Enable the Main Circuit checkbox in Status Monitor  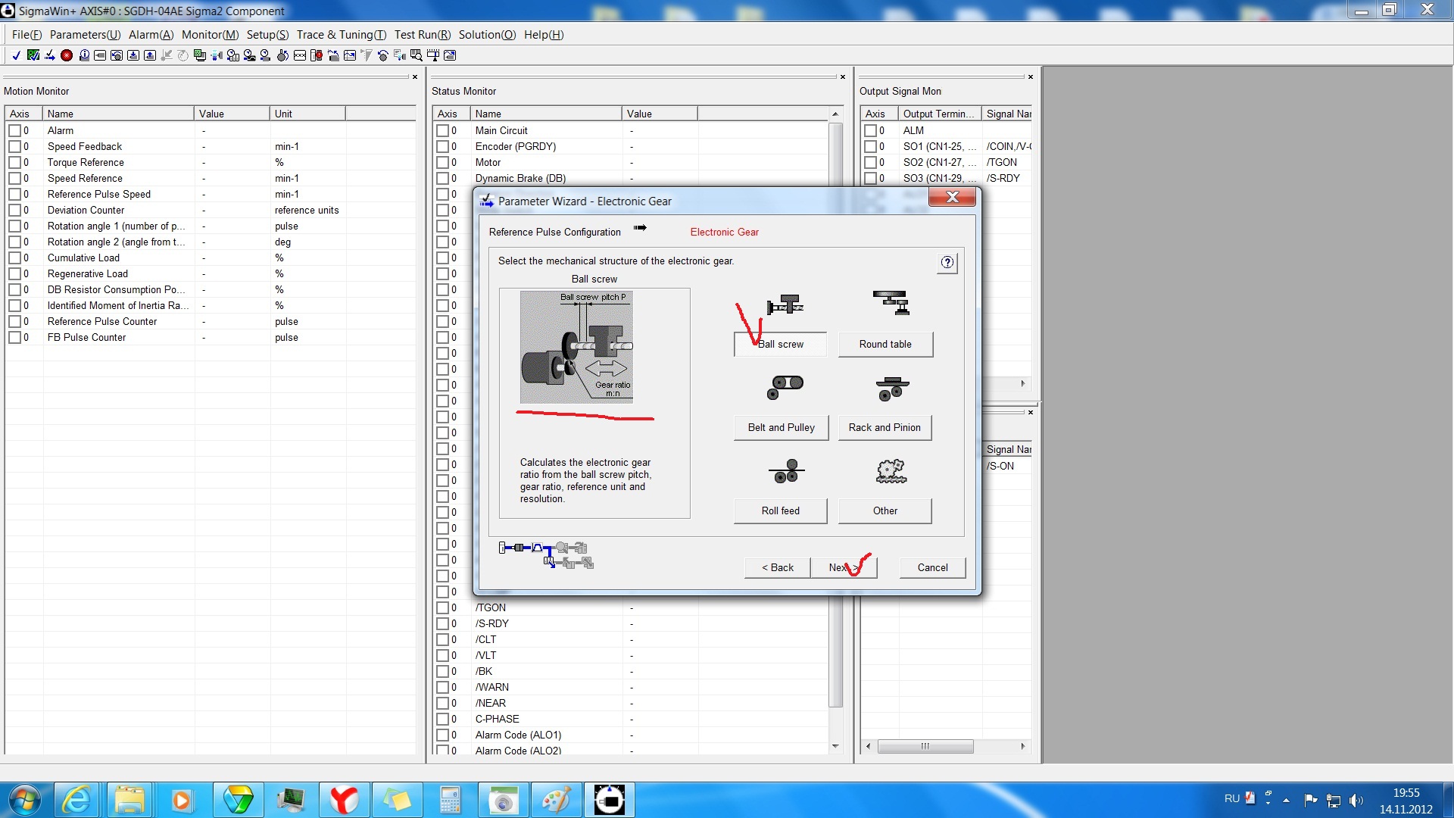tap(442, 130)
